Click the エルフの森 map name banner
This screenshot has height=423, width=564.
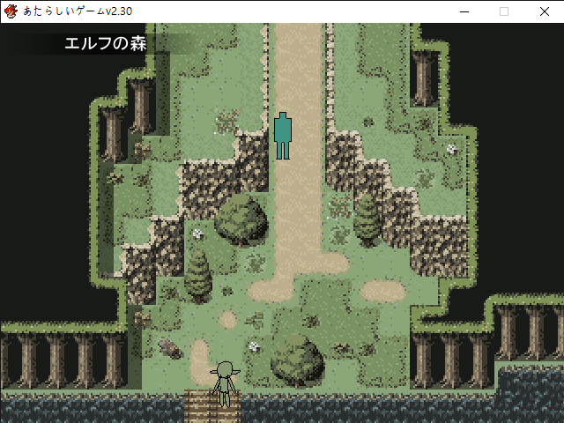tap(106, 44)
